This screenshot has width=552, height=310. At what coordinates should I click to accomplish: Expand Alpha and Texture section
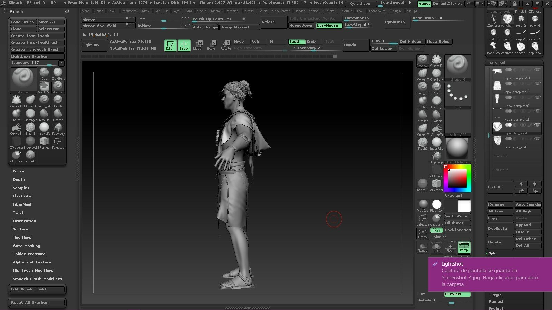(x=32, y=262)
